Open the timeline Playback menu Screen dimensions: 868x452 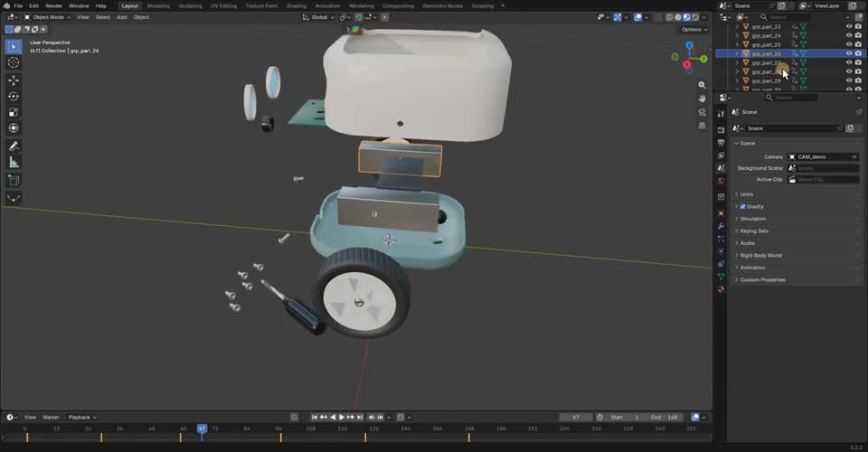(x=82, y=417)
